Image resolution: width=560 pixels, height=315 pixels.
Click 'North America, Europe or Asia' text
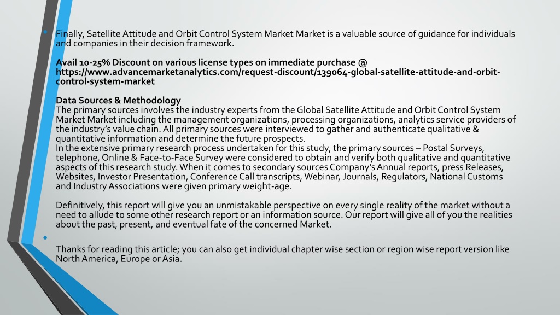118,259
